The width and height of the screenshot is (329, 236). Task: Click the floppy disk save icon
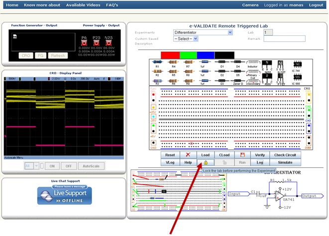click(x=242, y=155)
